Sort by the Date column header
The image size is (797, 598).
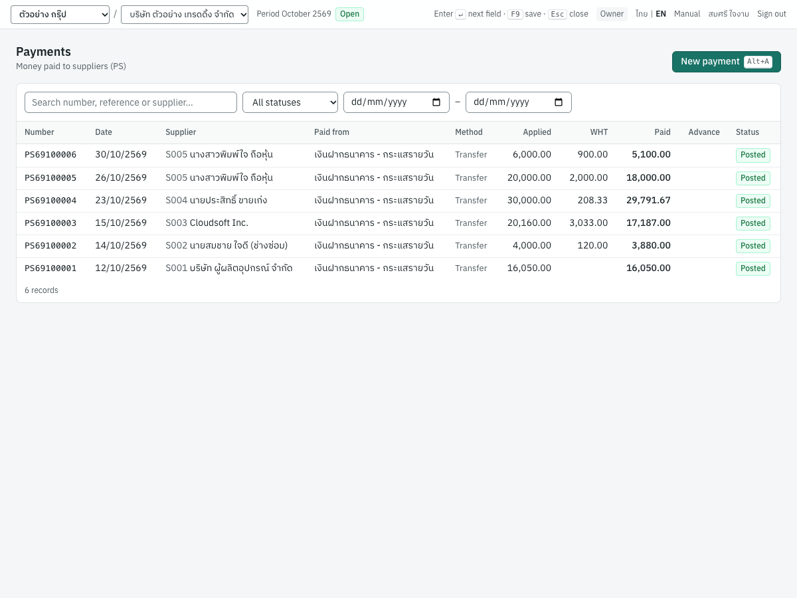[x=104, y=132]
